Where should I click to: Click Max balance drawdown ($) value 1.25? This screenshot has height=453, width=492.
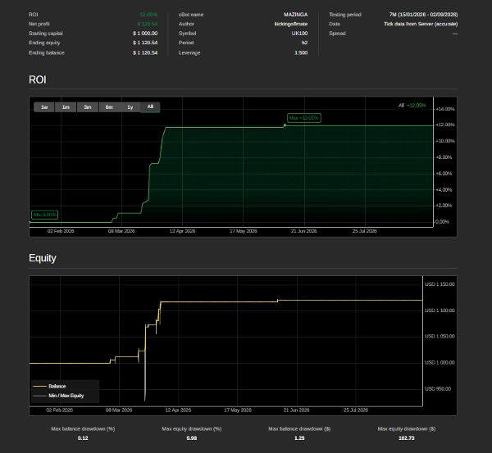pyautogui.click(x=299, y=438)
